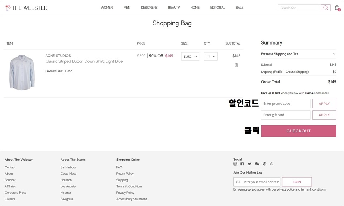Open the Facebook social icon

click(x=242, y=164)
